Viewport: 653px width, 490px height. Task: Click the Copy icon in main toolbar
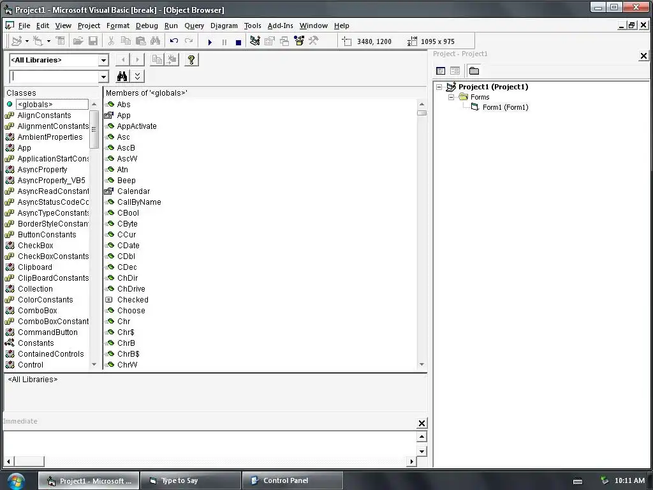pos(126,41)
